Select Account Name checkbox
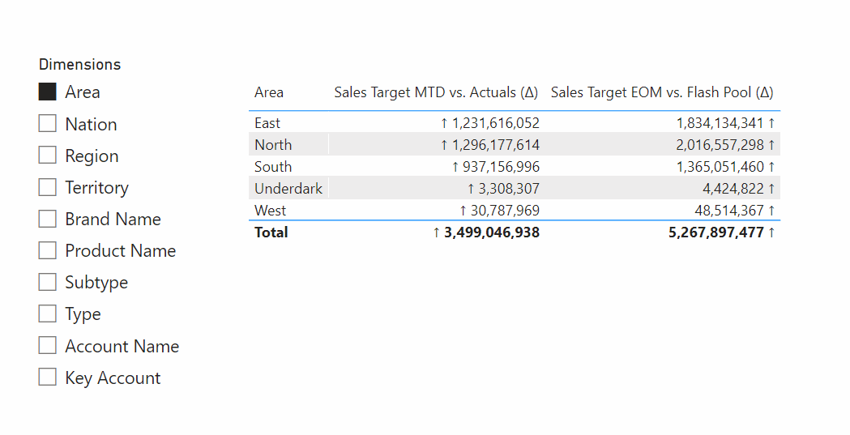850x435 pixels. pos(47,345)
